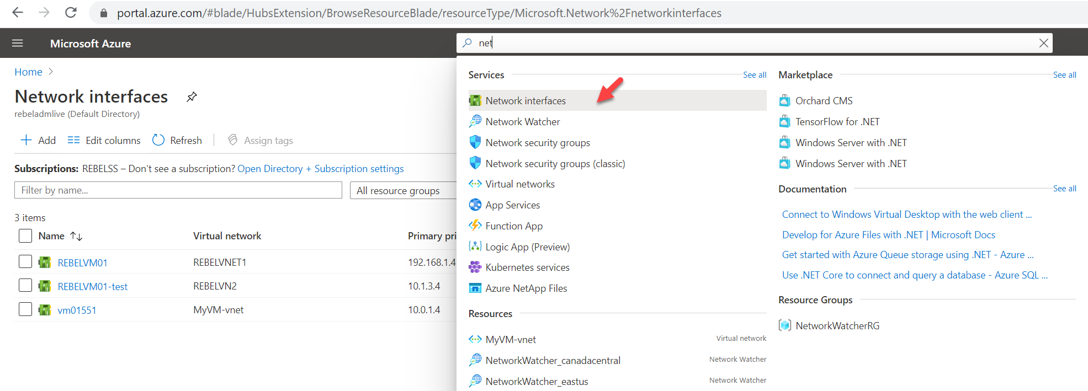The width and height of the screenshot is (1088, 391).
Task: Click the Function App lightning icon
Action: (475, 226)
